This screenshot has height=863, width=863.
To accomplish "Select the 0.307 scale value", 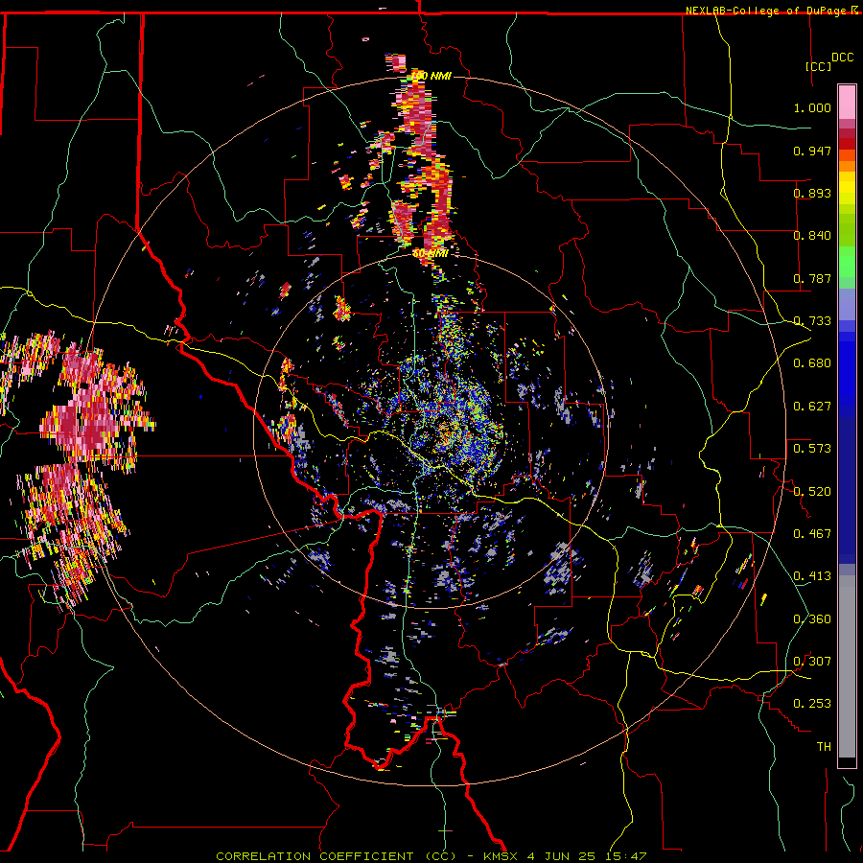I will pos(812,662).
